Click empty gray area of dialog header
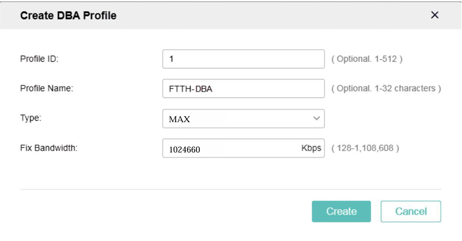The width and height of the screenshot is (462, 241). [x=265, y=15]
